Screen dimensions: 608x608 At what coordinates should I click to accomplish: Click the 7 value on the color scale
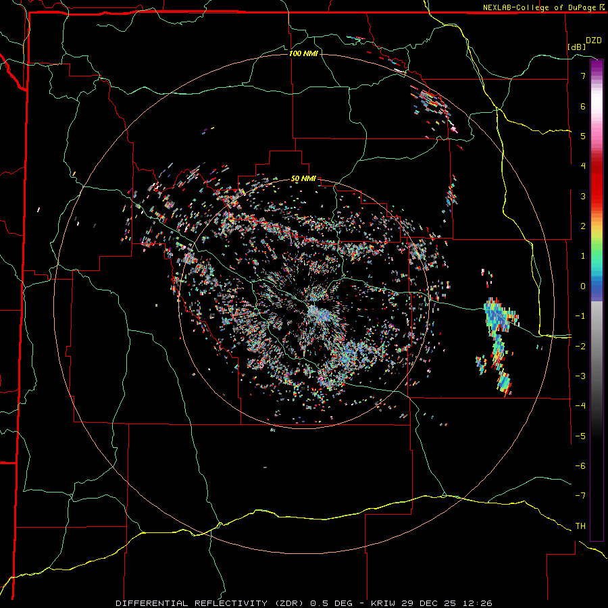click(583, 76)
